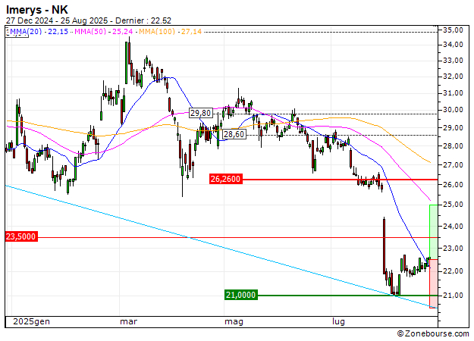Viewport: 474px width, 341px height.
Task: Click the 33,00 price axis tick
Action: click(453, 61)
